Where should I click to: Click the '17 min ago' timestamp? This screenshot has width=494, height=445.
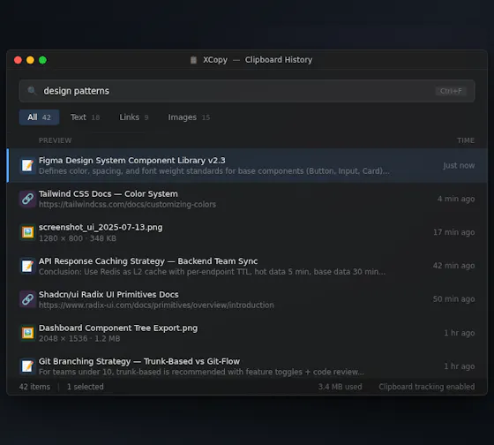point(454,232)
